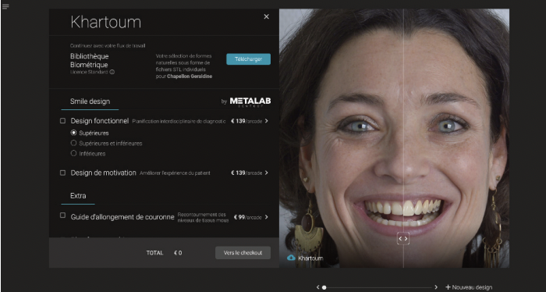546x292 pixels.
Task: Select the Supérieures et inférieures radio option
Action: click(73, 143)
